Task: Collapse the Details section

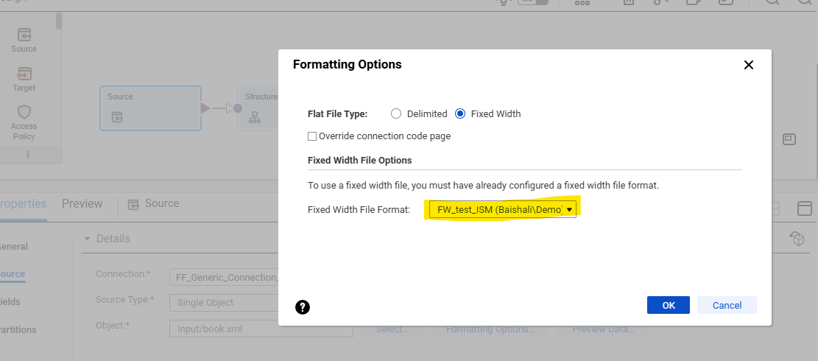Action: tap(87, 239)
